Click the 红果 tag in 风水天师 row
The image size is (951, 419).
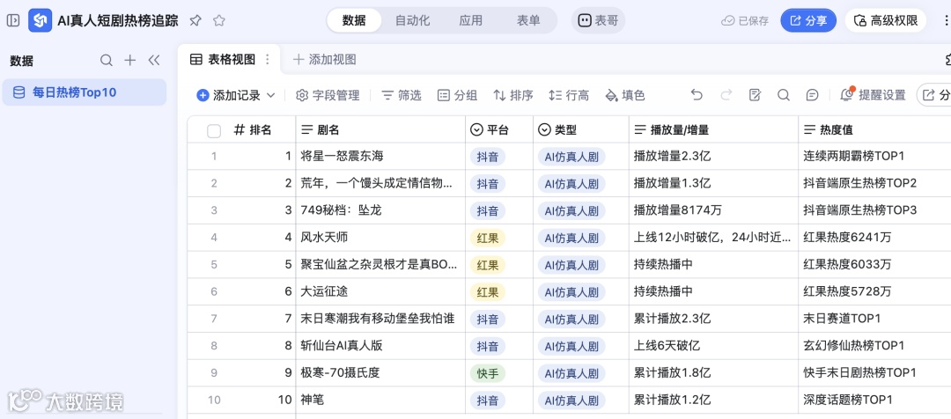click(x=488, y=238)
